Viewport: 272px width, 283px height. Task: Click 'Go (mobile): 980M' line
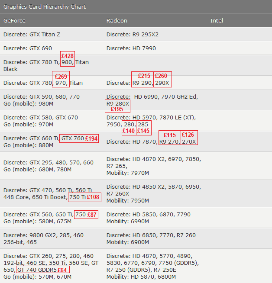click(x=28, y=103)
